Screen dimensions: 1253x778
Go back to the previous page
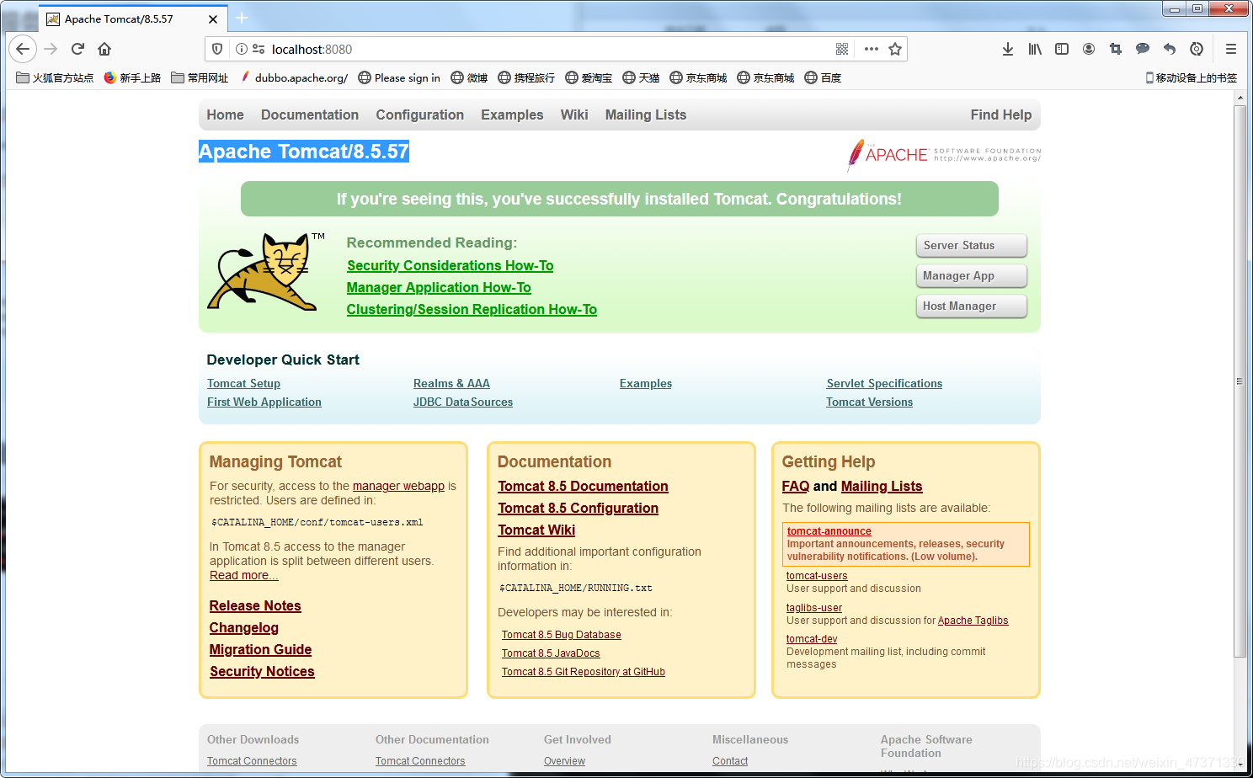[x=23, y=49]
